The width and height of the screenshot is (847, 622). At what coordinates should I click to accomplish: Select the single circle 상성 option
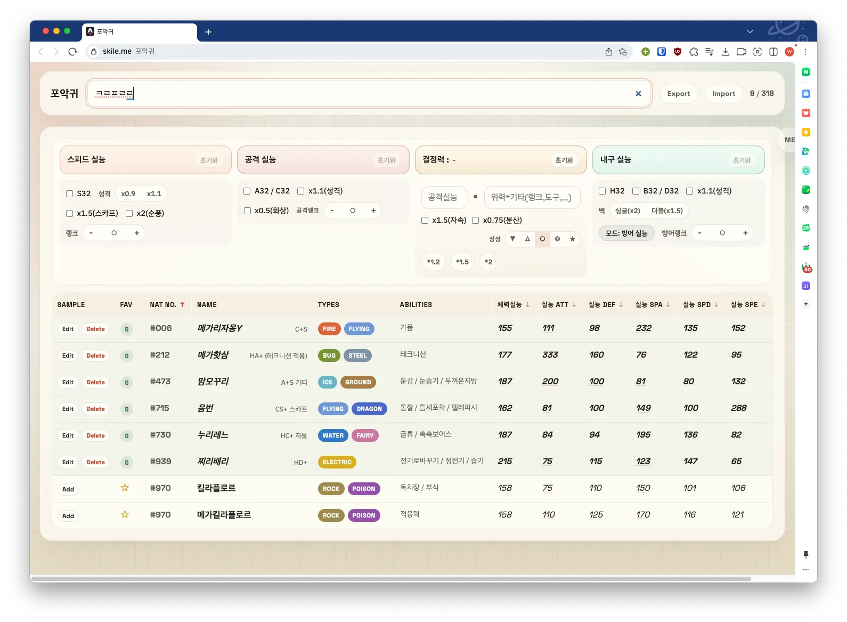point(542,239)
